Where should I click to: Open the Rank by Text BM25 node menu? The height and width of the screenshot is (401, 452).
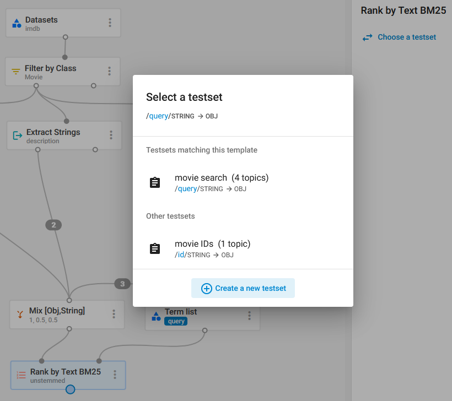pyautogui.click(x=115, y=375)
